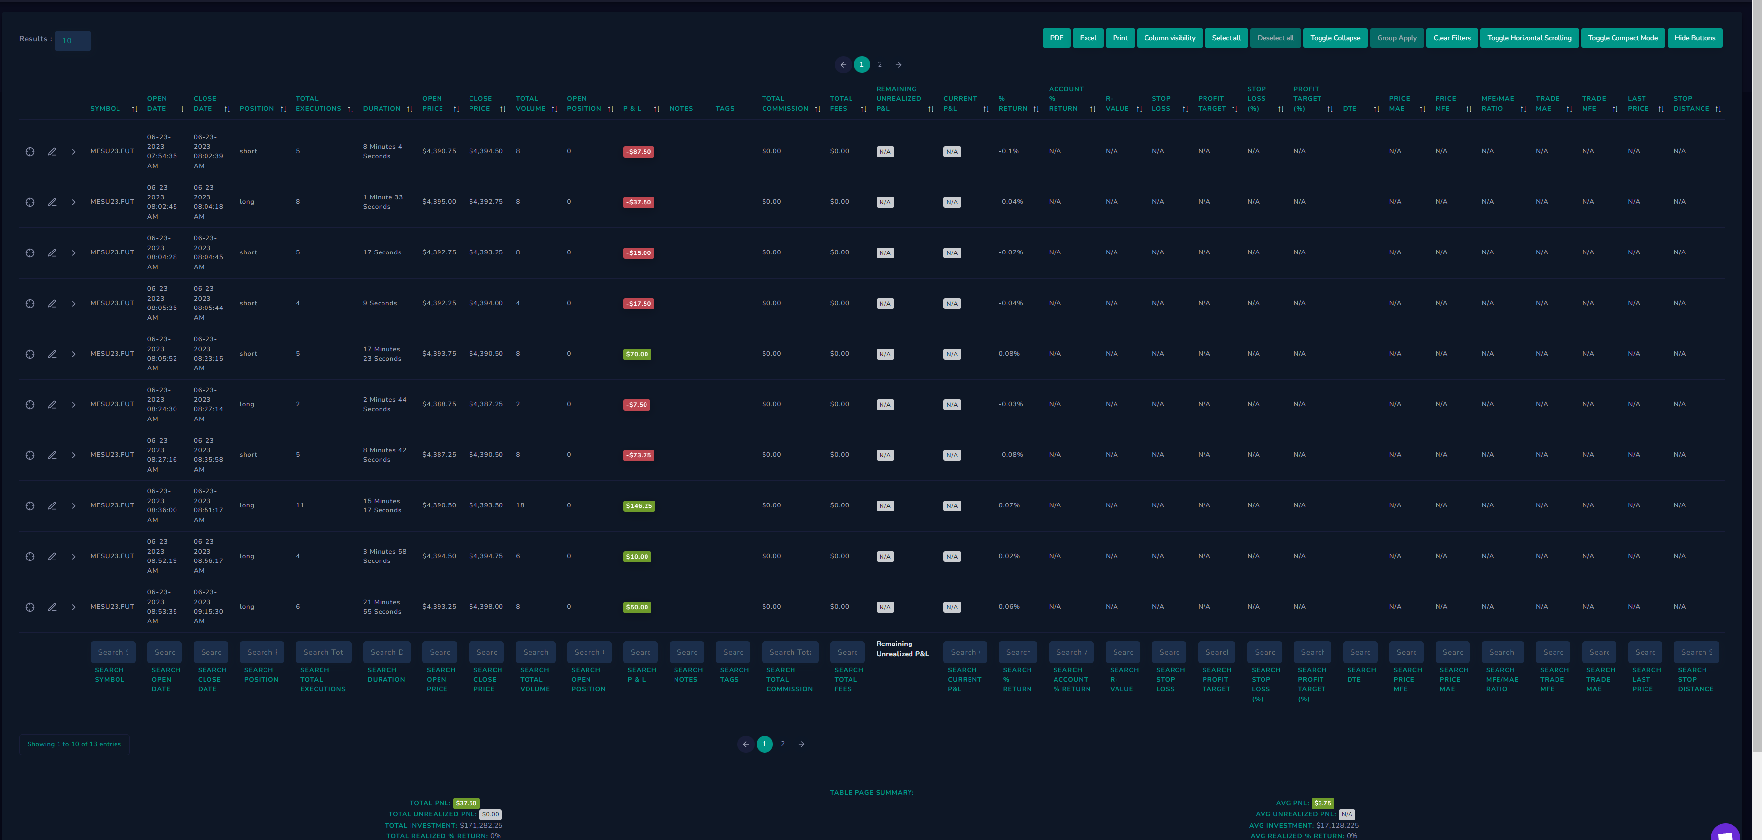Open page 2 in bottom pagination
The height and width of the screenshot is (840, 1762).
click(783, 744)
